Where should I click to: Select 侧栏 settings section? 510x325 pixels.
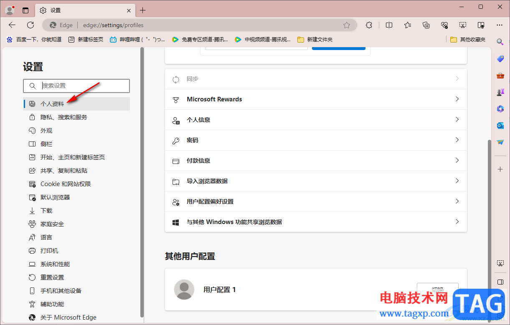coord(76,144)
